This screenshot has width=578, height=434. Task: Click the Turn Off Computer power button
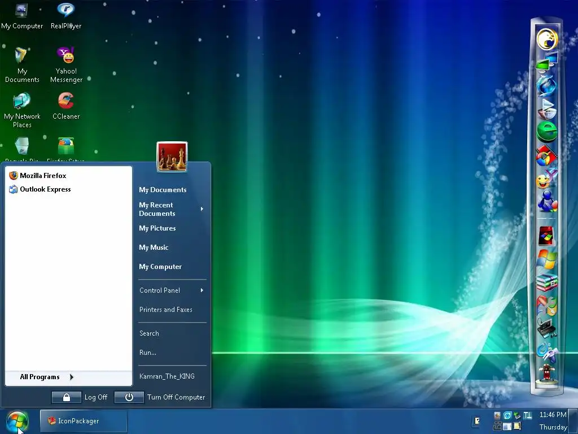129,397
